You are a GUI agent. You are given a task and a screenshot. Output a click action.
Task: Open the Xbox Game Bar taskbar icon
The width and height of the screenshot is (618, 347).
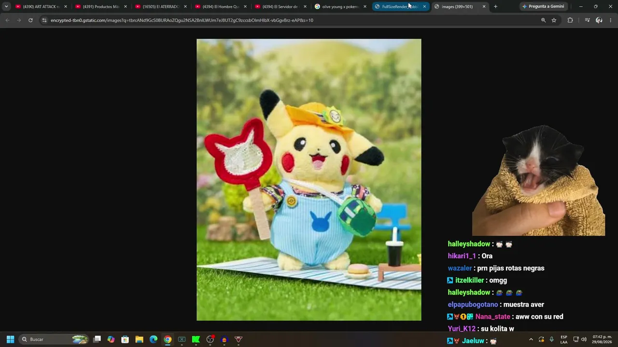click(182, 339)
